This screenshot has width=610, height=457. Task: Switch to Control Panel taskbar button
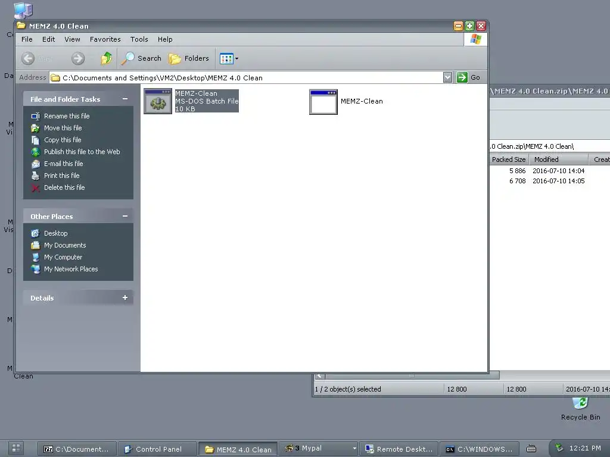[157, 449]
